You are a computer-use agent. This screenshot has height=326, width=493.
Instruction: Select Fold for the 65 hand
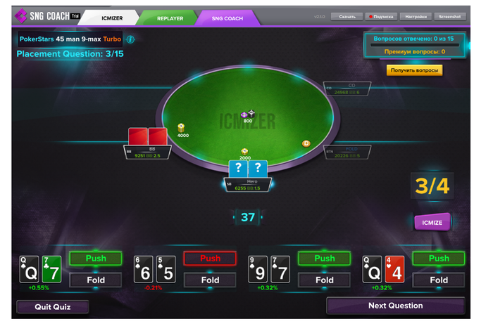click(210, 280)
